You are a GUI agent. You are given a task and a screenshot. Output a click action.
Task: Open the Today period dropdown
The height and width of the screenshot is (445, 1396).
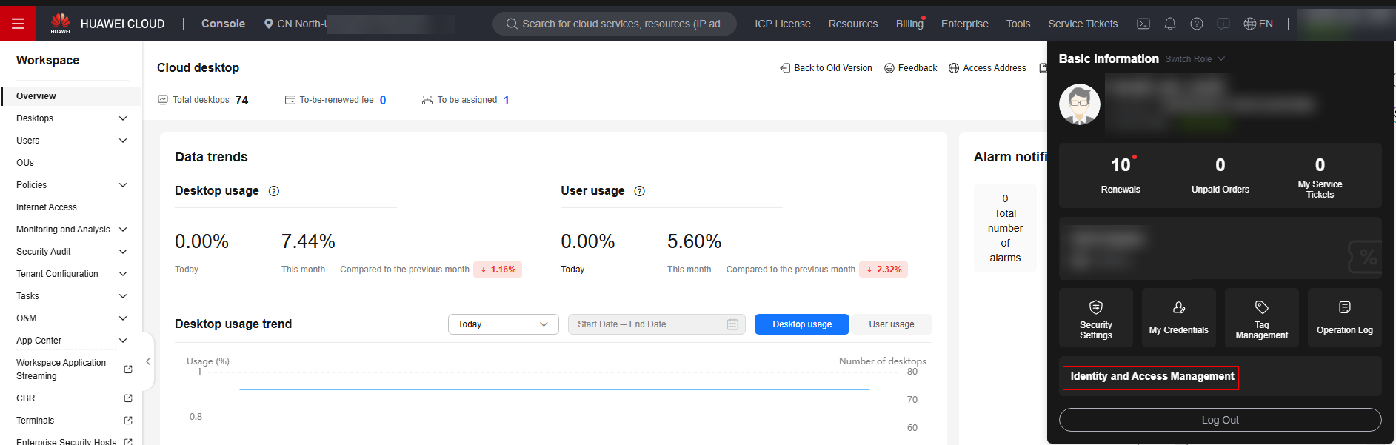pos(504,324)
